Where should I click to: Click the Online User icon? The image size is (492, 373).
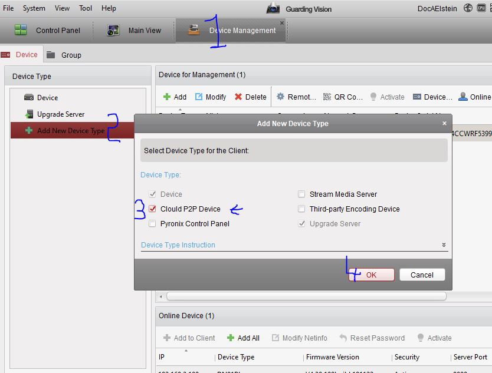pyautogui.click(x=463, y=97)
